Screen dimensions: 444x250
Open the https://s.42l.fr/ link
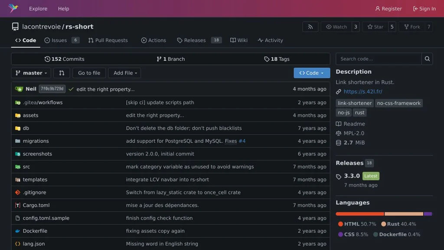point(362,92)
